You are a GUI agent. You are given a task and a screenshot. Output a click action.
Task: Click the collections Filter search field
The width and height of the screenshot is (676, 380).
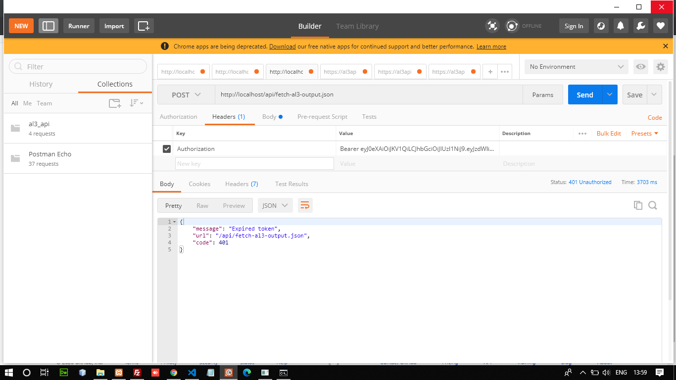click(x=78, y=66)
